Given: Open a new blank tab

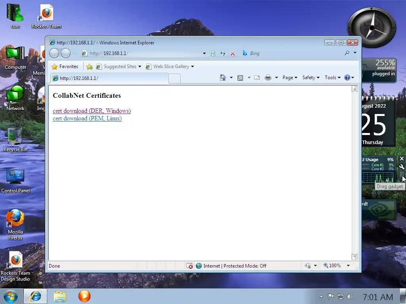Looking at the screenshot, I should (174, 79).
